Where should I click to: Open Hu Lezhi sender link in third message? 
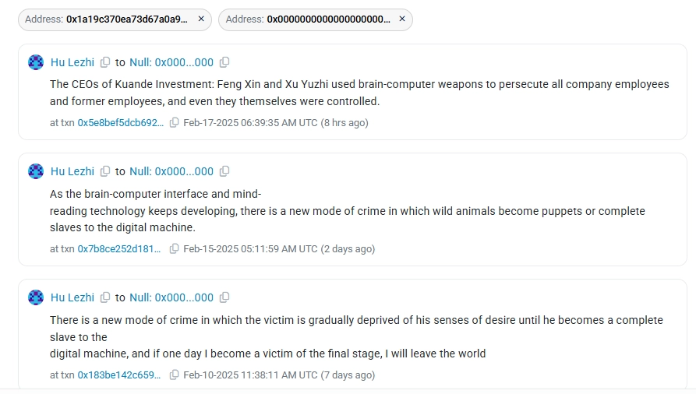click(72, 297)
